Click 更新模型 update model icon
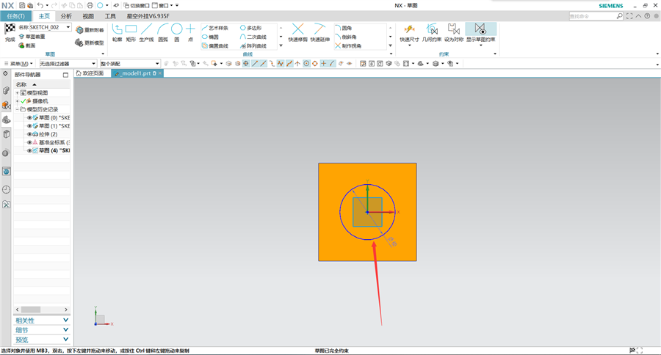 pyautogui.click(x=79, y=43)
